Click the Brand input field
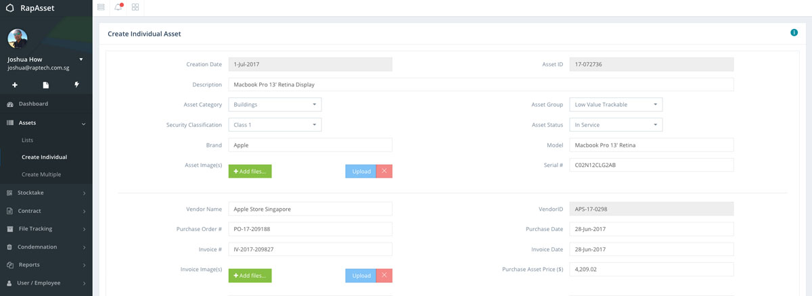This screenshot has height=296, width=812. [x=310, y=145]
